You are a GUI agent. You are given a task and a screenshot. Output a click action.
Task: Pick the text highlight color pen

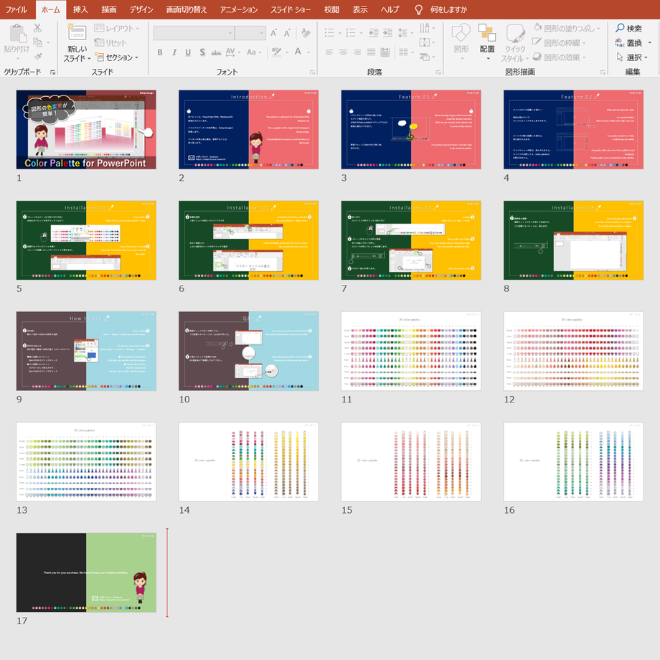tap(276, 52)
